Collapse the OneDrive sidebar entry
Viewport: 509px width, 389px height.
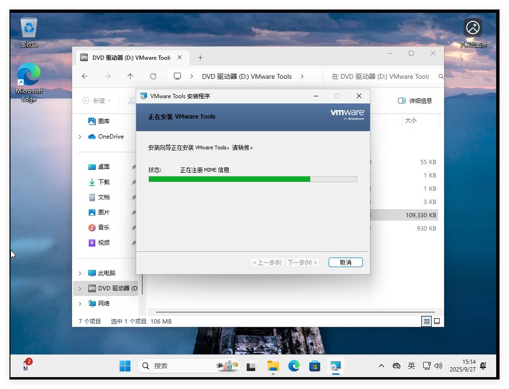(80, 137)
